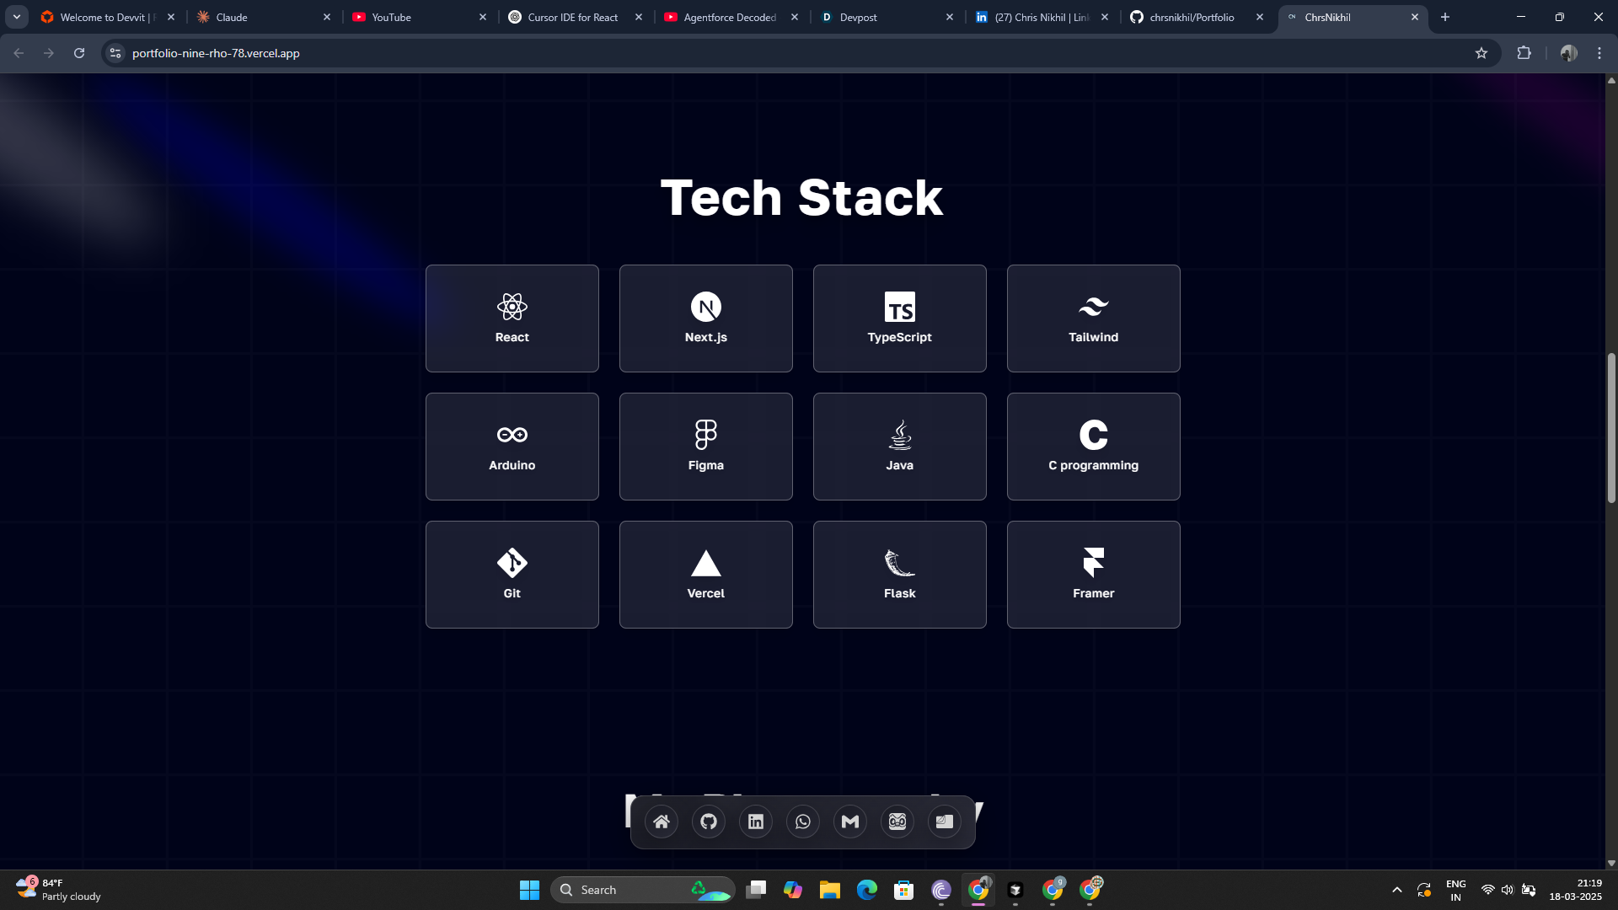Click the page vertical scrollbar thumb
This screenshot has height=910, width=1618.
(1611, 428)
